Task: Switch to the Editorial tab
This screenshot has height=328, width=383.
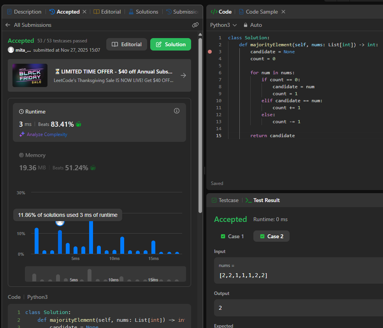Action: 107,12
